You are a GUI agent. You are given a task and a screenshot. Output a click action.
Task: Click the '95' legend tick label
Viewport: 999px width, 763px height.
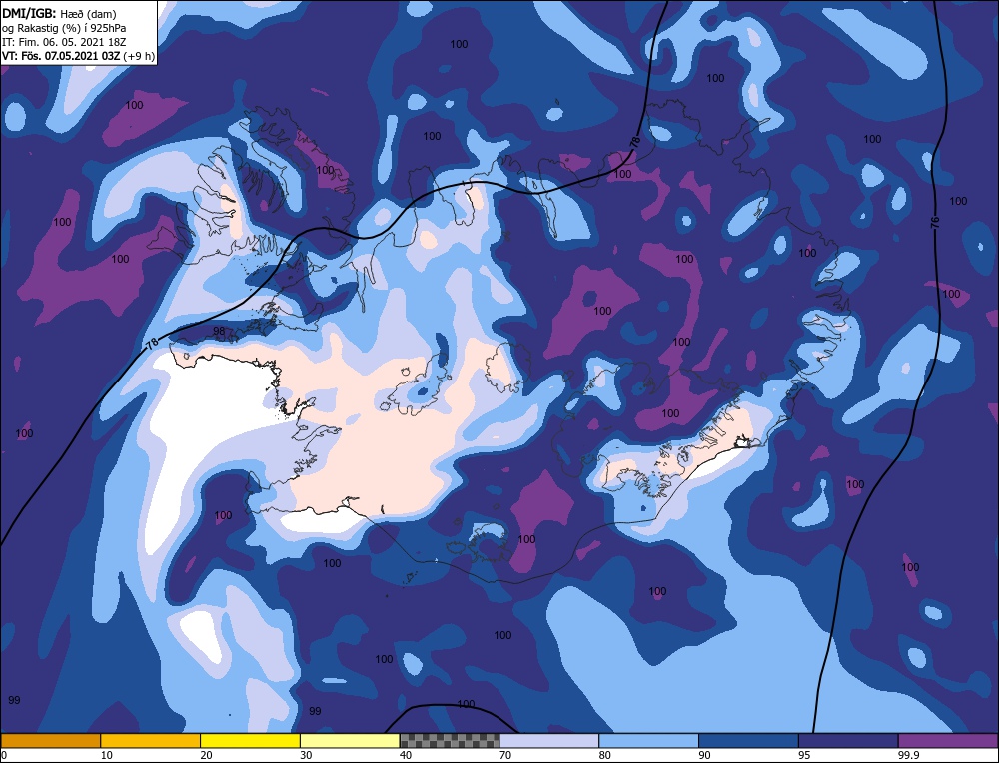tap(804, 755)
